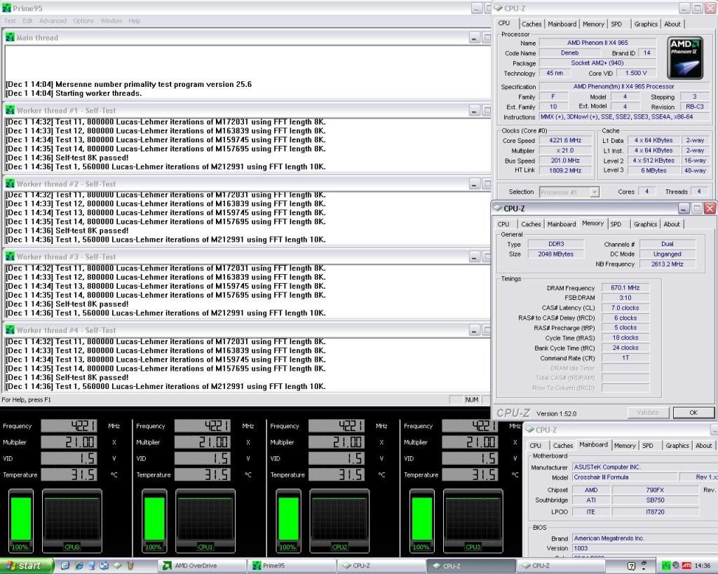Open the Test menu in Prime95
Screen dimensions: 718x574
coord(10,21)
